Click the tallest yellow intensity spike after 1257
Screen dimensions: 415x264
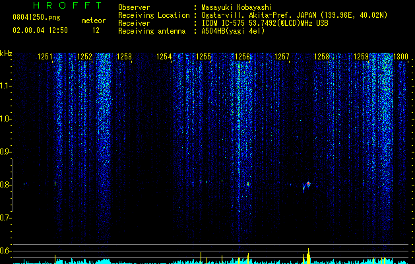(x=308, y=256)
